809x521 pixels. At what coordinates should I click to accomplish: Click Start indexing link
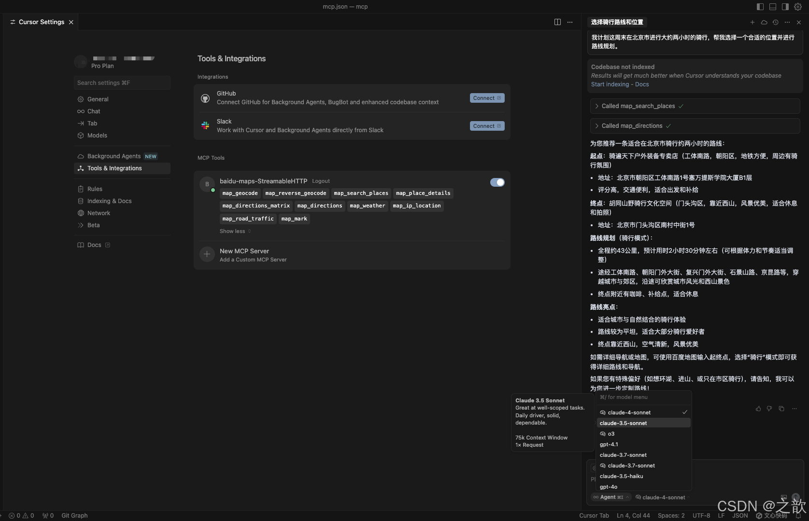pyautogui.click(x=610, y=84)
